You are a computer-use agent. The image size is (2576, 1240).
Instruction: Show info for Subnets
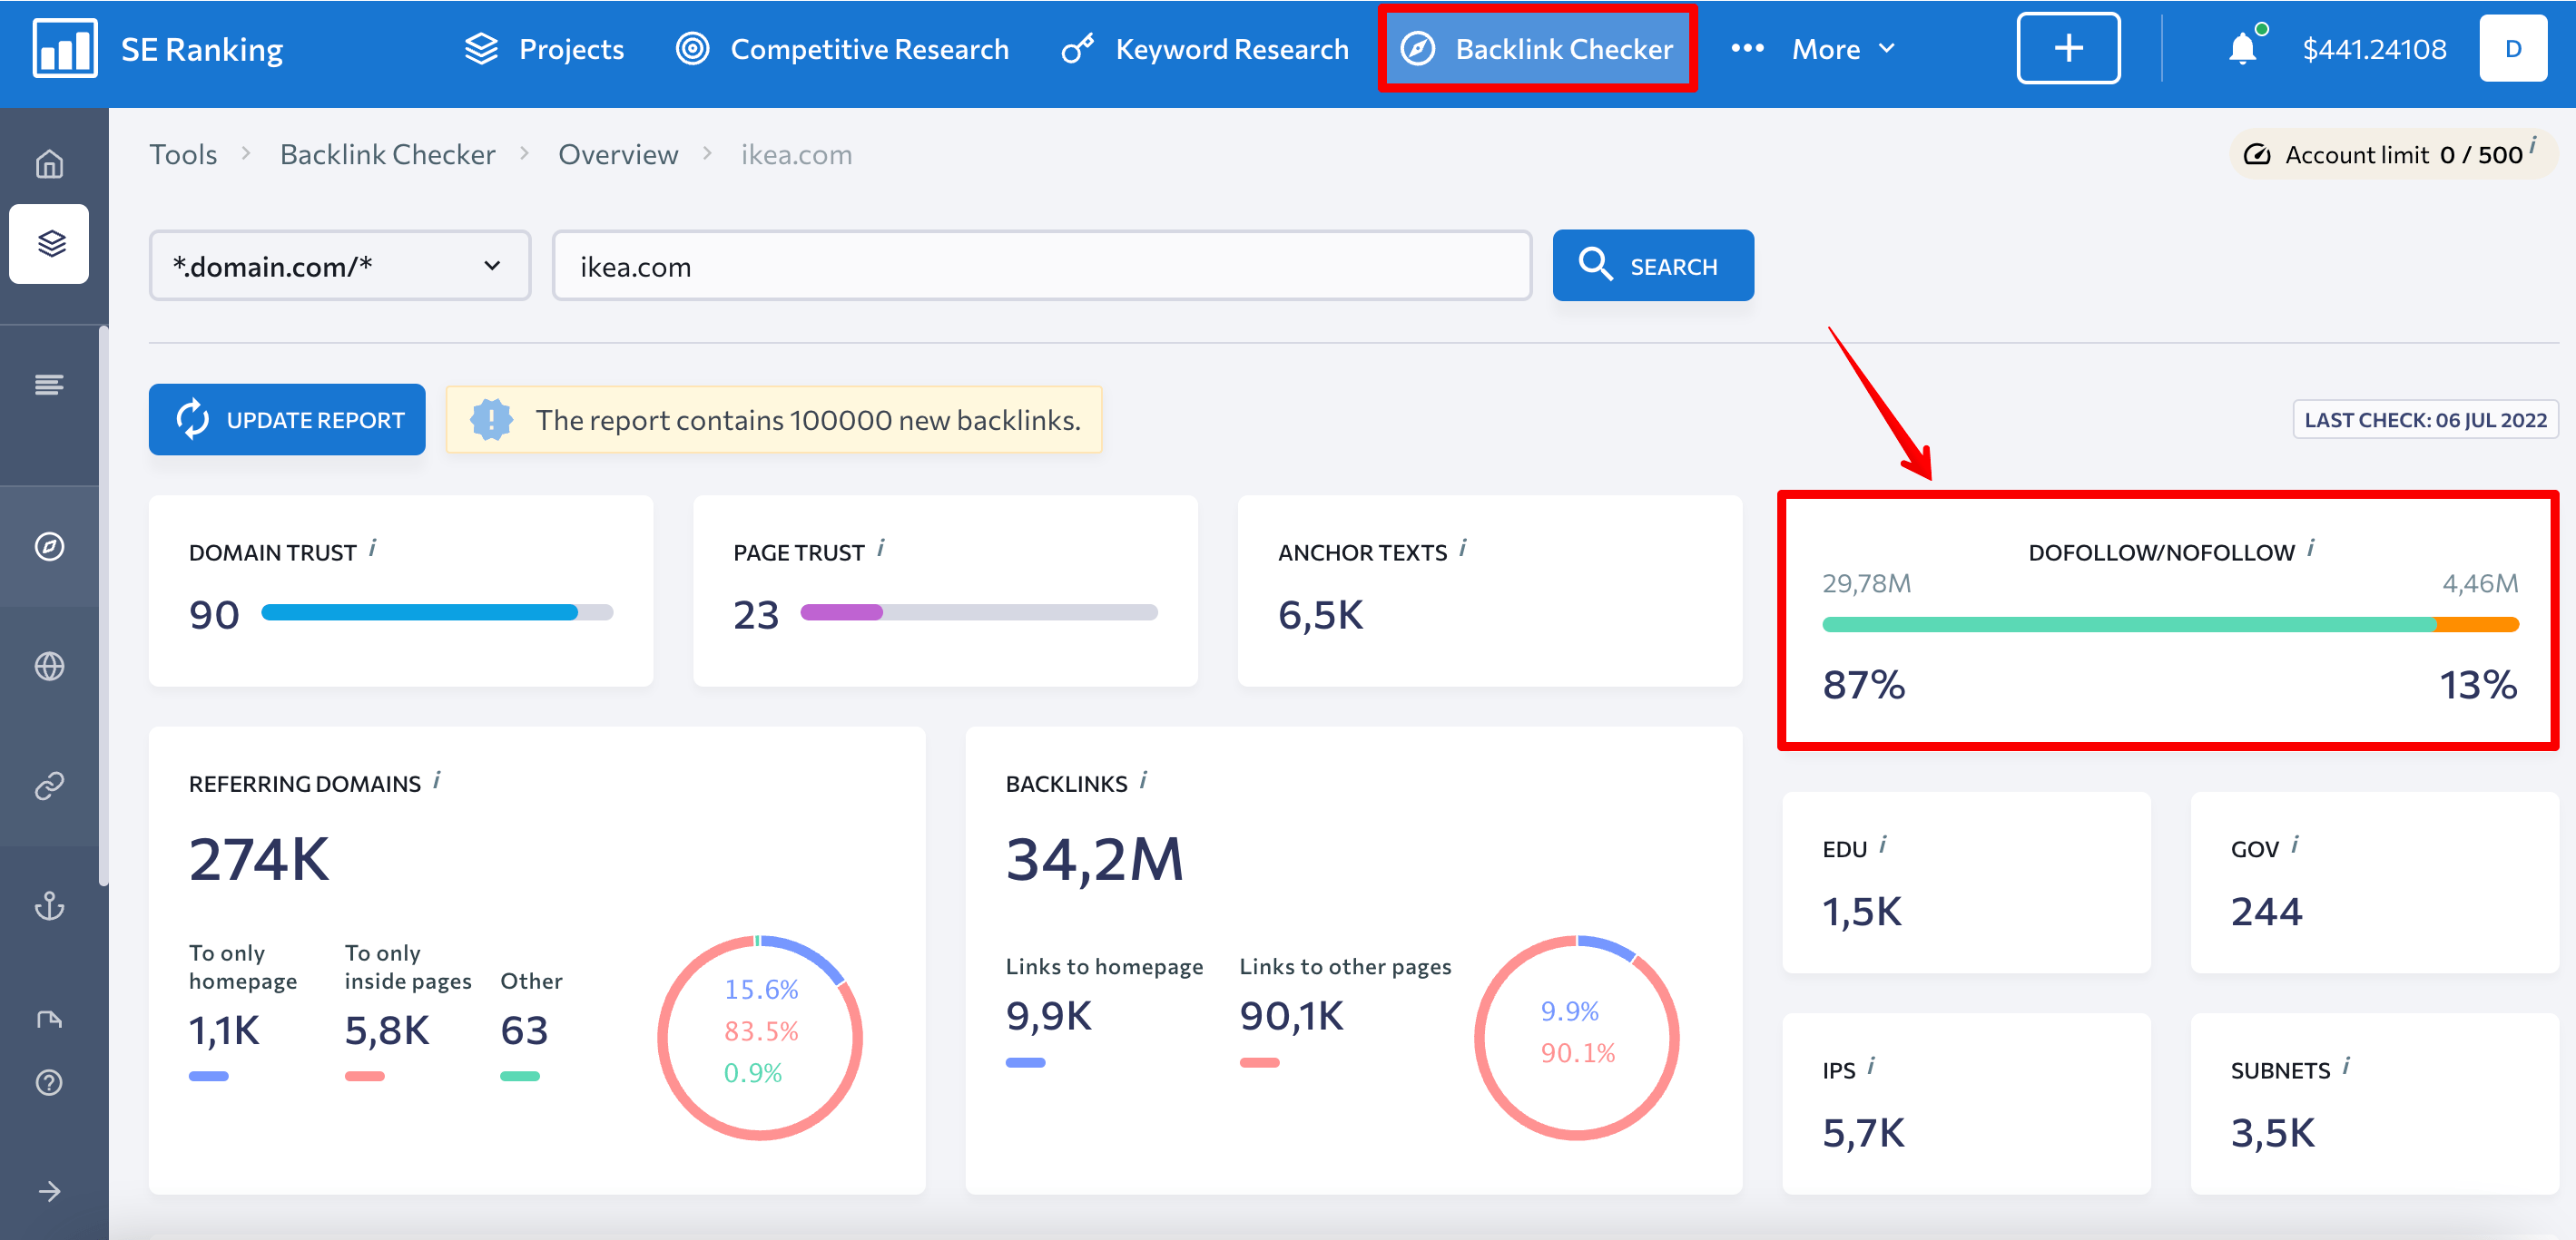(x=2346, y=1066)
